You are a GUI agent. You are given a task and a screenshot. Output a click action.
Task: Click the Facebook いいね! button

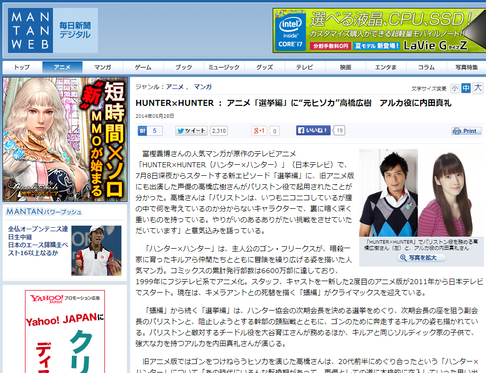pos(313,130)
